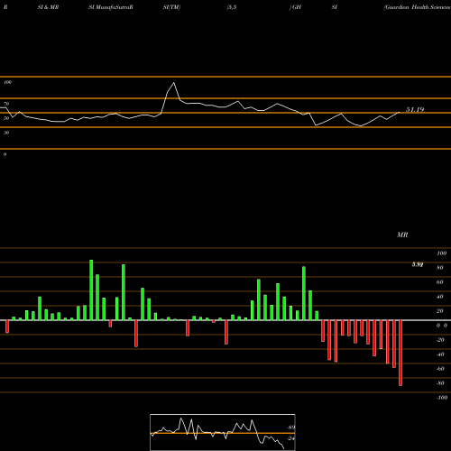
Task: Click the longest red bar at histogram's right end
Action: click(400, 353)
